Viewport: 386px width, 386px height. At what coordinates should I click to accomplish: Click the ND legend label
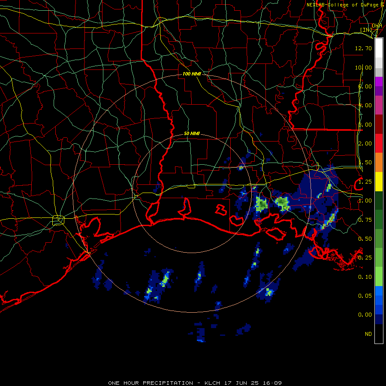pyautogui.click(x=368, y=334)
